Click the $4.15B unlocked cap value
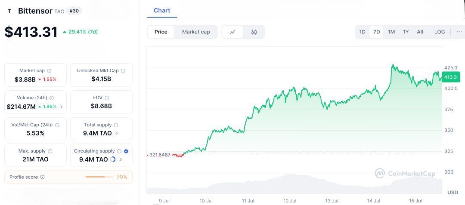Image resolution: width=465 pixels, height=205 pixels. [x=101, y=79]
